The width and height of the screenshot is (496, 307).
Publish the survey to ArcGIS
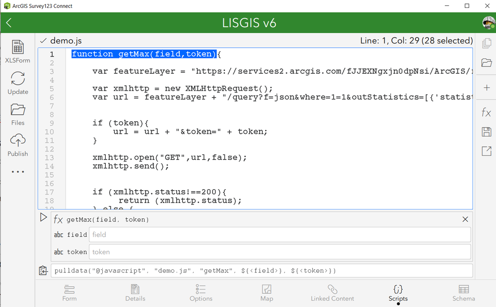point(18,145)
